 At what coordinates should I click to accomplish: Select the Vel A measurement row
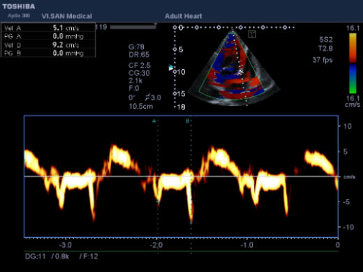[48, 28]
